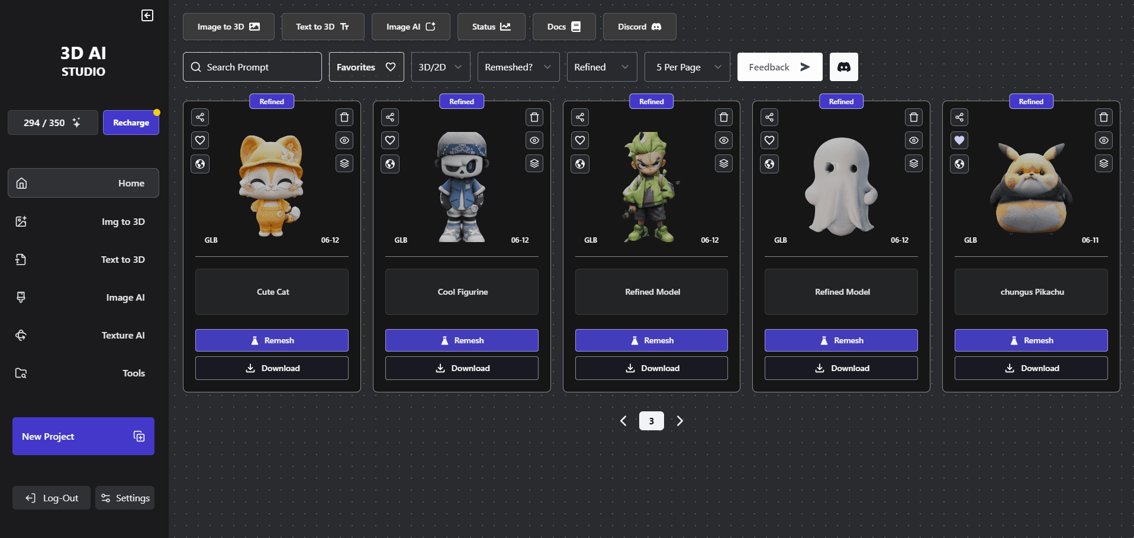Viewport: 1134px width, 538px height.
Task: Open the Docs top tab
Action: (564, 27)
